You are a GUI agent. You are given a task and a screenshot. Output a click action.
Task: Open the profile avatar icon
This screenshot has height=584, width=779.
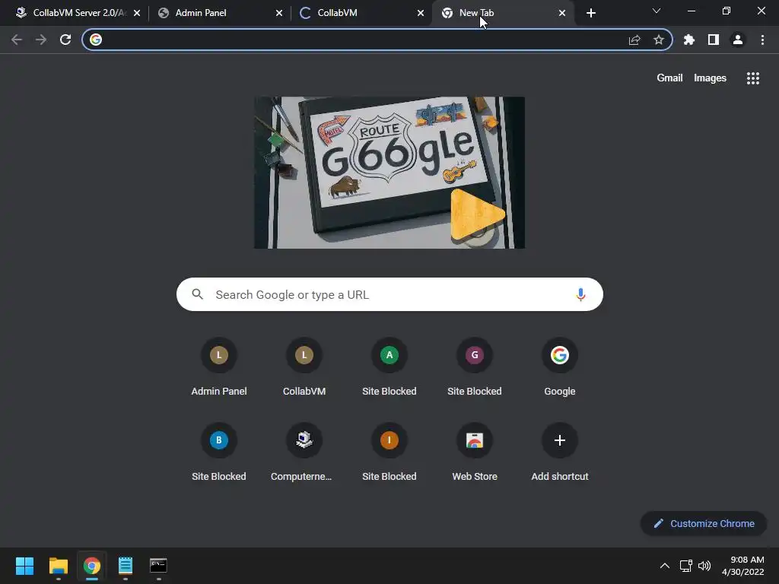(x=738, y=40)
